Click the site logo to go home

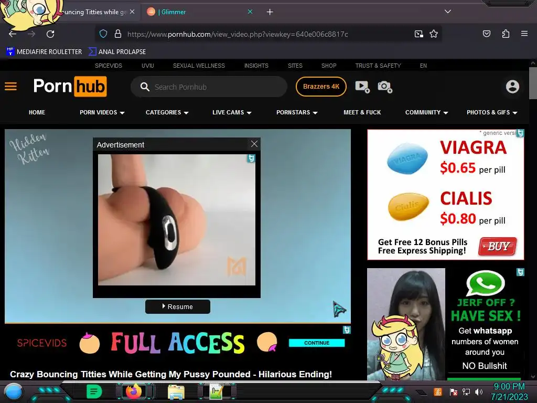click(70, 87)
